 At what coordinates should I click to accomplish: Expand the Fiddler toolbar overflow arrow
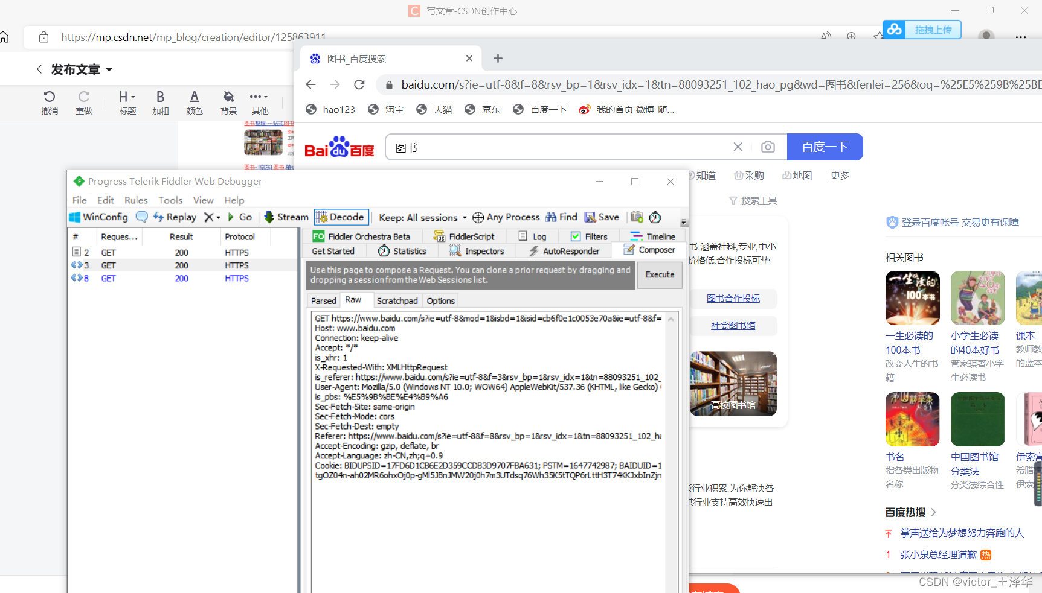[684, 222]
